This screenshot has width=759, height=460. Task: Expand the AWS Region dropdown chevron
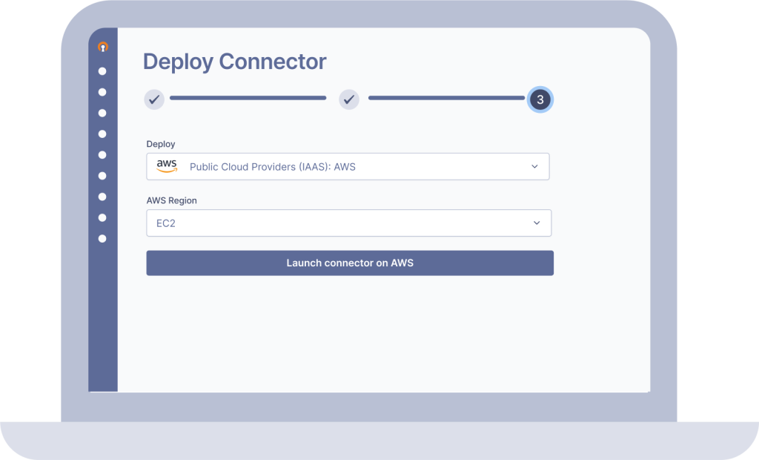[x=537, y=223]
